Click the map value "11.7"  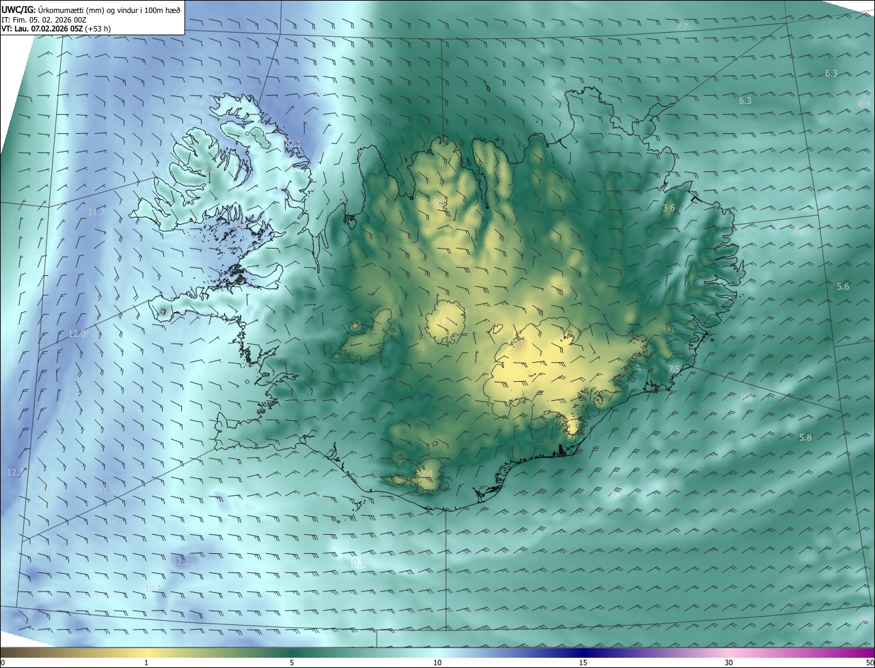(96, 212)
